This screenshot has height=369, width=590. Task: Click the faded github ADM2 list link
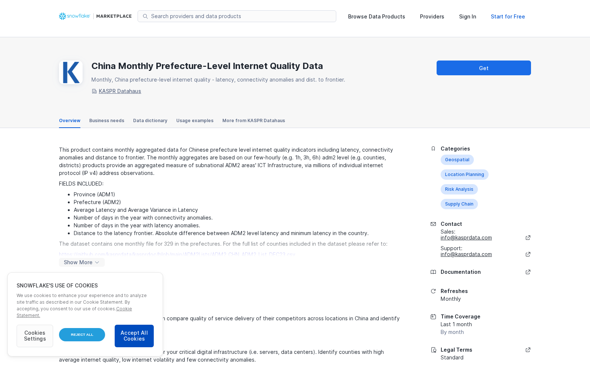177,254
